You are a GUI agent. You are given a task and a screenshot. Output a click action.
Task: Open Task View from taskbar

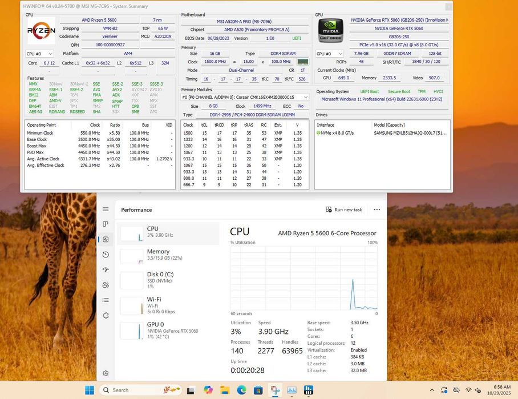pyautogui.click(x=191, y=390)
